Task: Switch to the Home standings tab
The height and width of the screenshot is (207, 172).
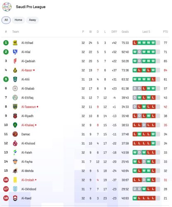Action: [18, 20]
